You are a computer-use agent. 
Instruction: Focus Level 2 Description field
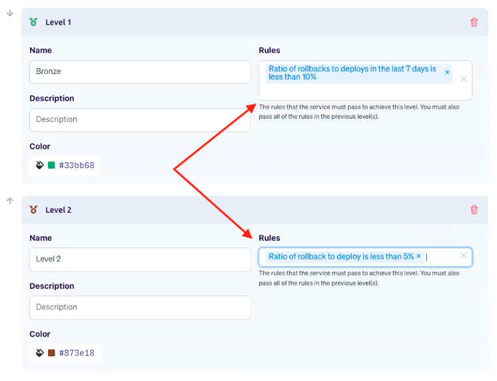coord(140,308)
